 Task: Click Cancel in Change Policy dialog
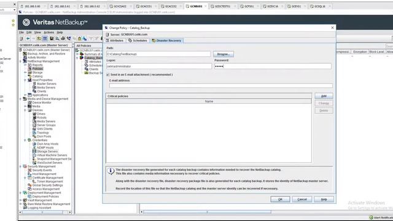click(x=302, y=199)
